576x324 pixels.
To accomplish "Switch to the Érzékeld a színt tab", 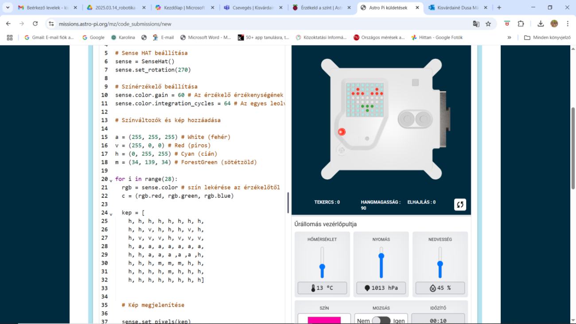I will (x=319, y=8).
